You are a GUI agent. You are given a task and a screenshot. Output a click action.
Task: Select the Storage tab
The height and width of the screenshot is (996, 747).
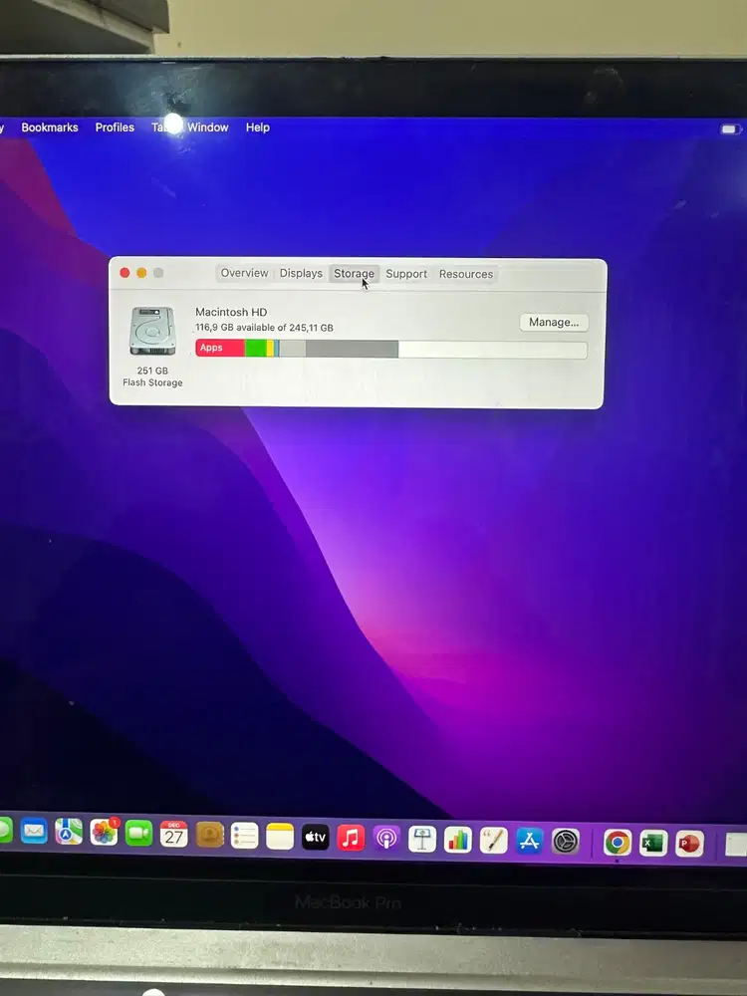(x=355, y=274)
